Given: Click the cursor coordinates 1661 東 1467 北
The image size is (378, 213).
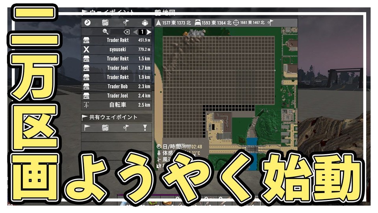Looking at the screenshot, I should (252, 22).
